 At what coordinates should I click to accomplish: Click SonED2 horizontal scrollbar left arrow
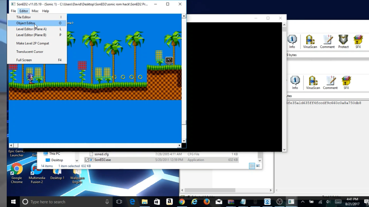coord(11,145)
